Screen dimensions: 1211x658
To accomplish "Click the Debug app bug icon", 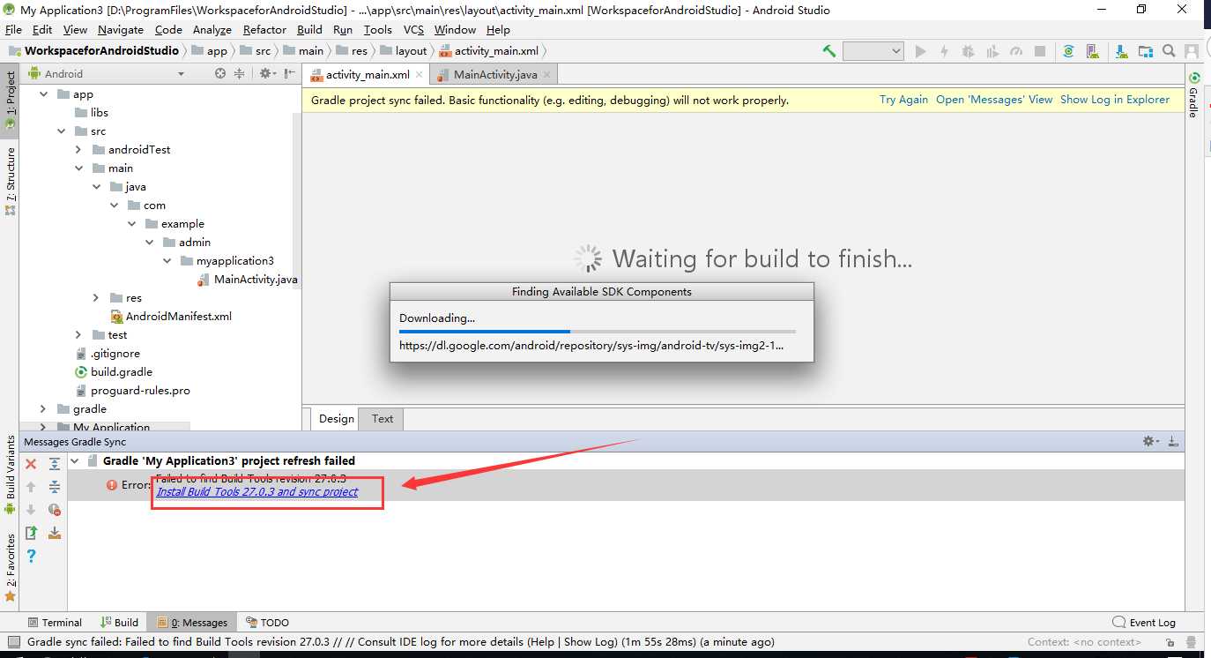I will coord(968,51).
